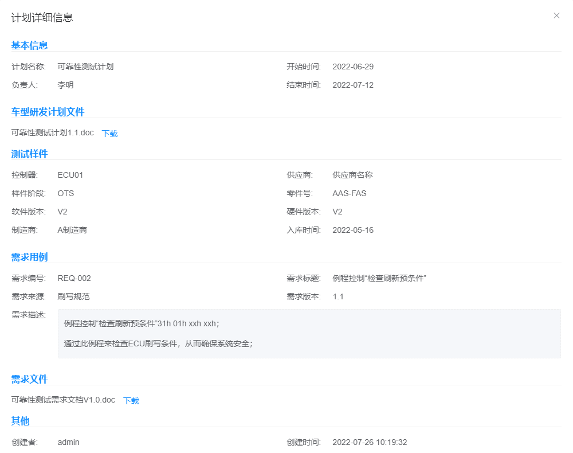The image size is (573, 453).
Task: Click the 需求文件 section heading
Action: [29, 379]
